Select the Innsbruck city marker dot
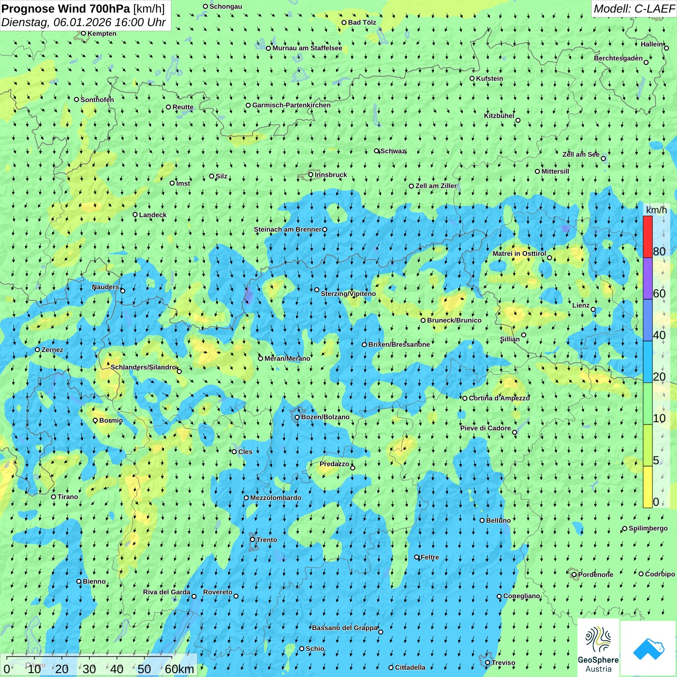Image resolution: width=677 pixels, height=677 pixels. [x=311, y=175]
